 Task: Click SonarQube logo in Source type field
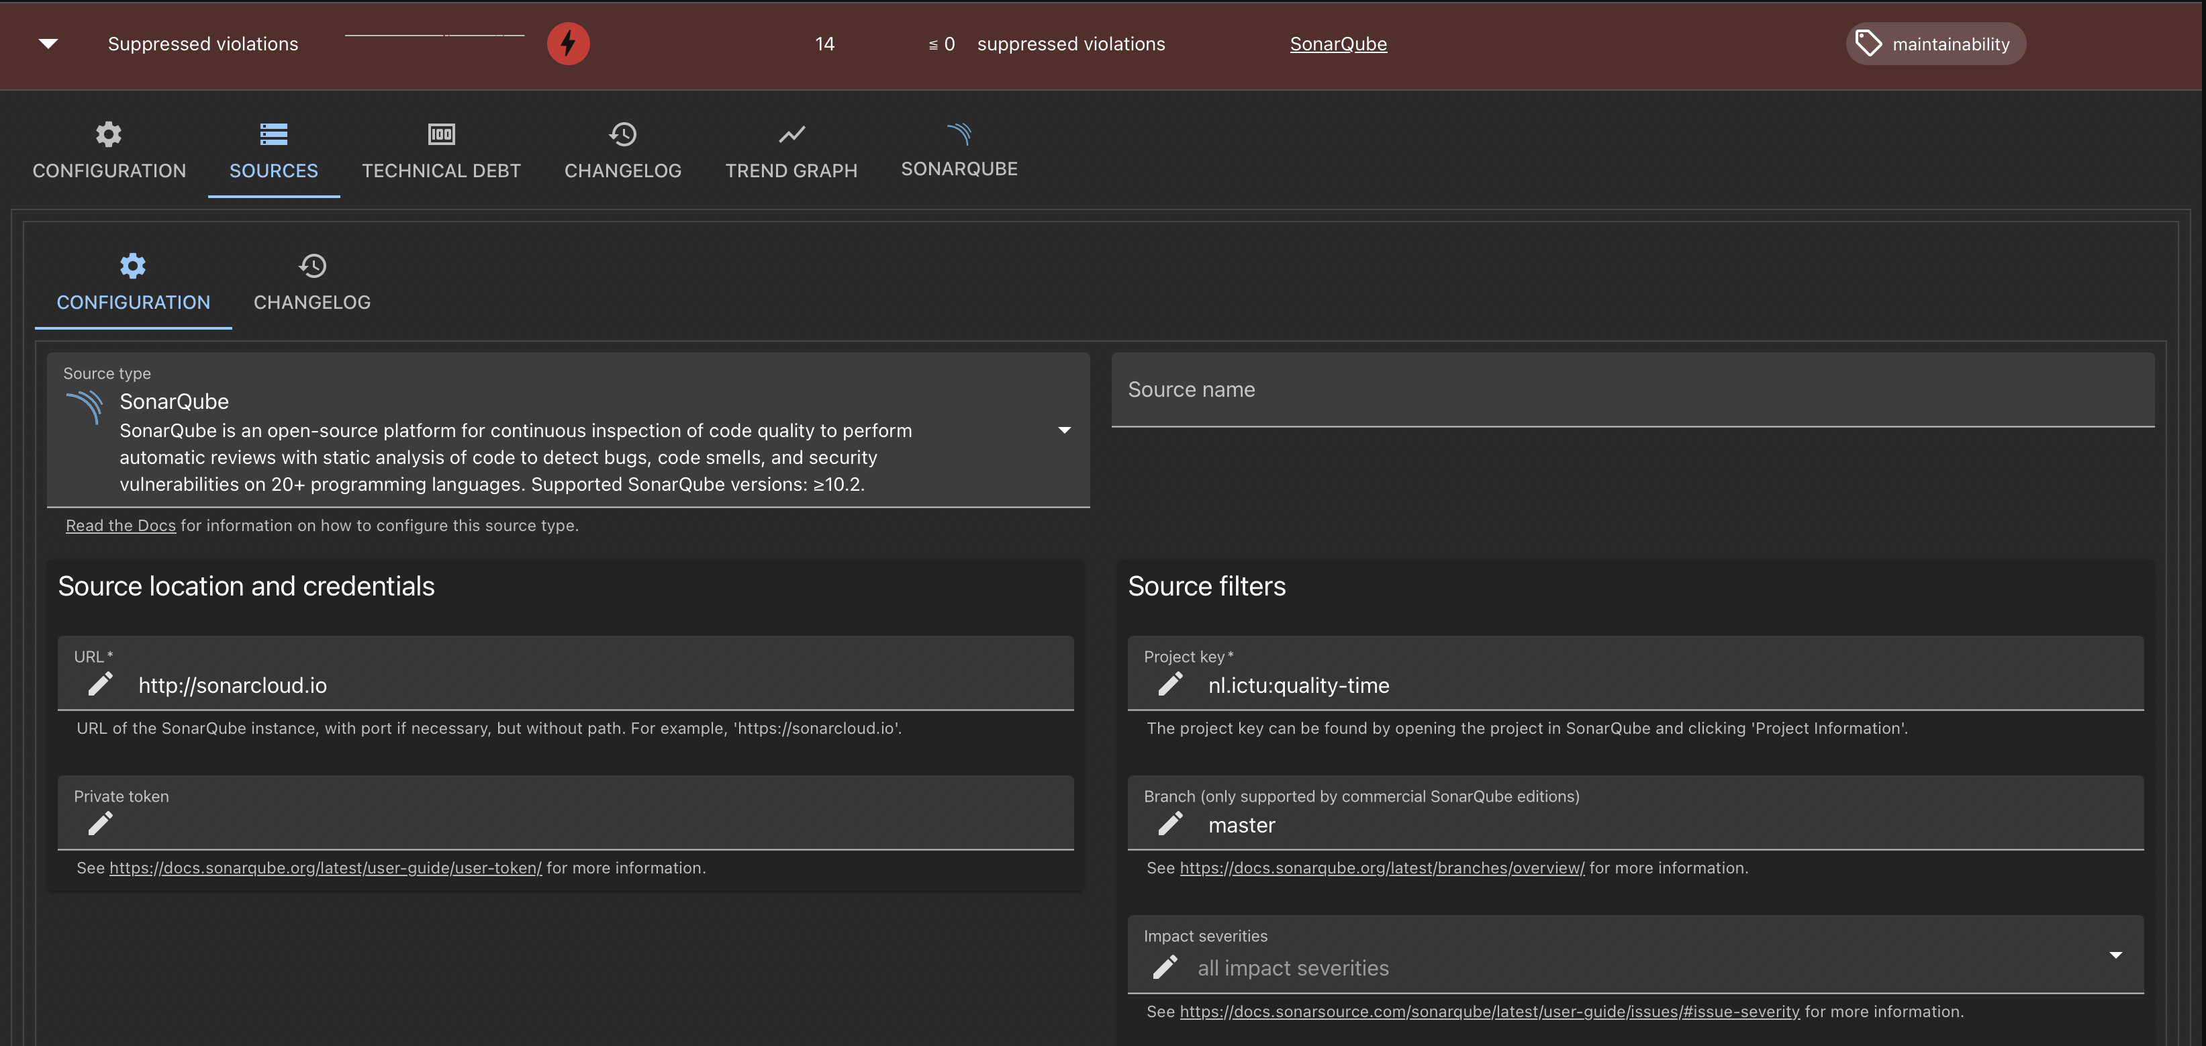click(x=84, y=406)
